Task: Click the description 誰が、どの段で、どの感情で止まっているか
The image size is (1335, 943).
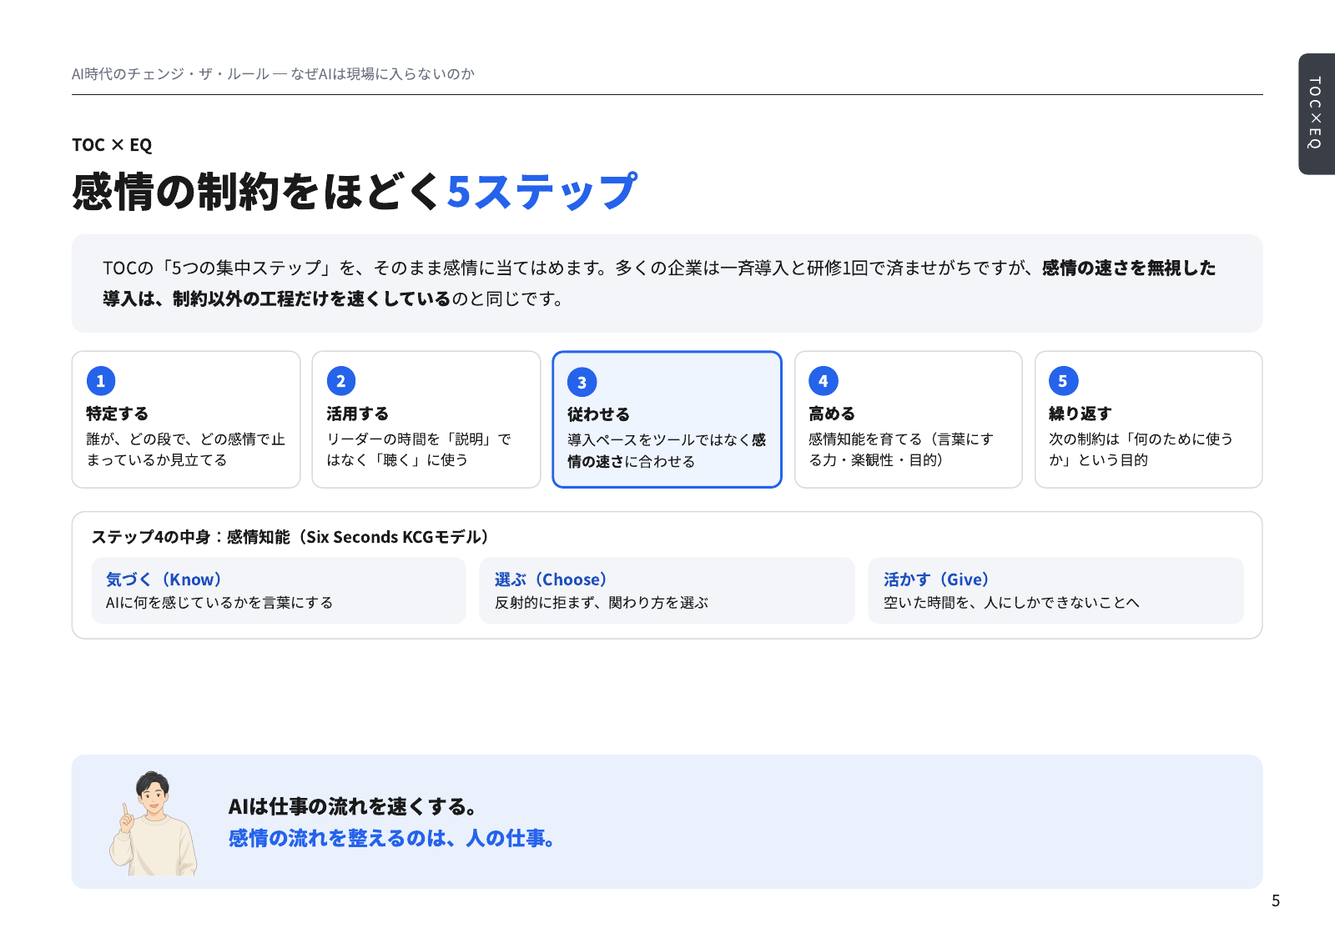Action: [x=186, y=449]
